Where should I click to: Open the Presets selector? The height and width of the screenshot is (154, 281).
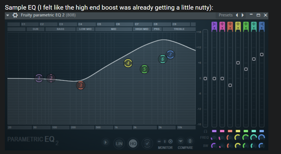click(226, 15)
